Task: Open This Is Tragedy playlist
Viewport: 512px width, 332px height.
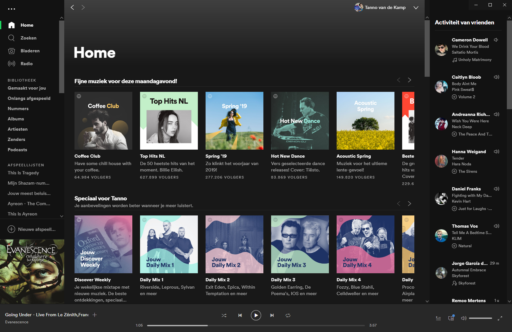Action: tap(23, 173)
